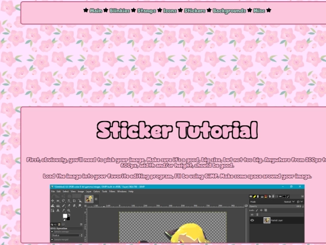Open the Layer menu in GIMP
The image size is (326, 245).
(x=89, y=191)
